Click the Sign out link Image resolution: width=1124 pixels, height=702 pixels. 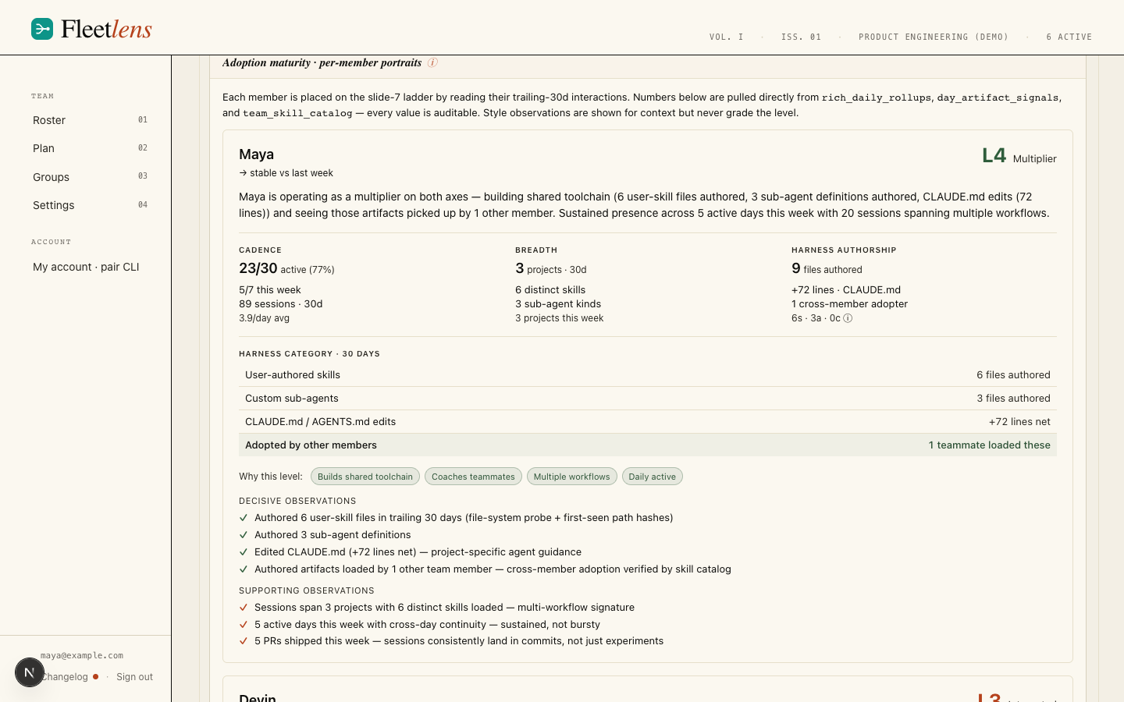[134, 677]
